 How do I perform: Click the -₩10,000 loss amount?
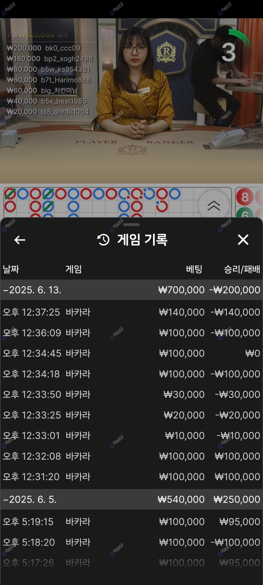(x=238, y=435)
